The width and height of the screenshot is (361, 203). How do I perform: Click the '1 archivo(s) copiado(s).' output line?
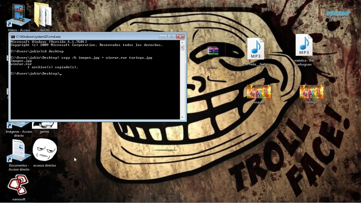coord(53,67)
